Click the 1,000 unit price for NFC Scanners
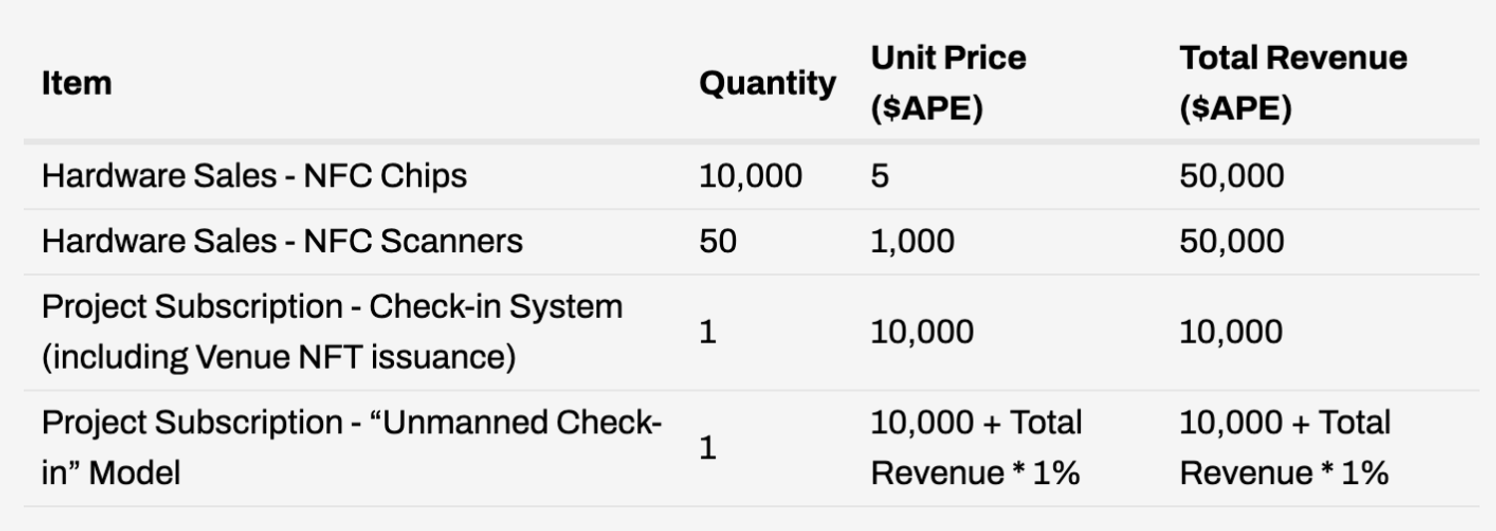Image resolution: width=1496 pixels, height=531 pixels. [912, 241]
